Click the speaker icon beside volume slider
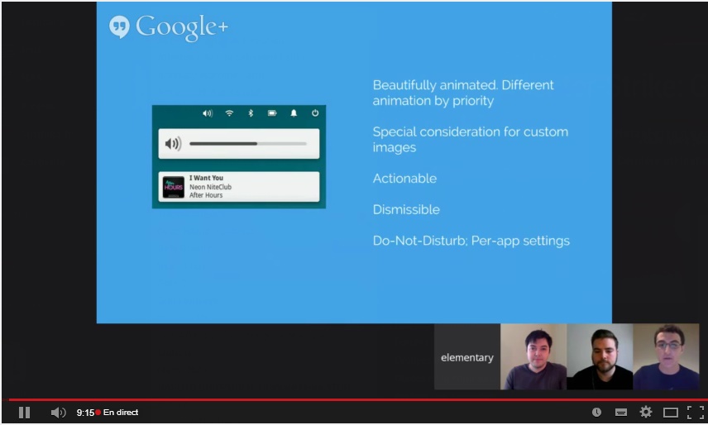Viewport: 708px width, 425px height. pyautogui.click(x=173, y=144)
